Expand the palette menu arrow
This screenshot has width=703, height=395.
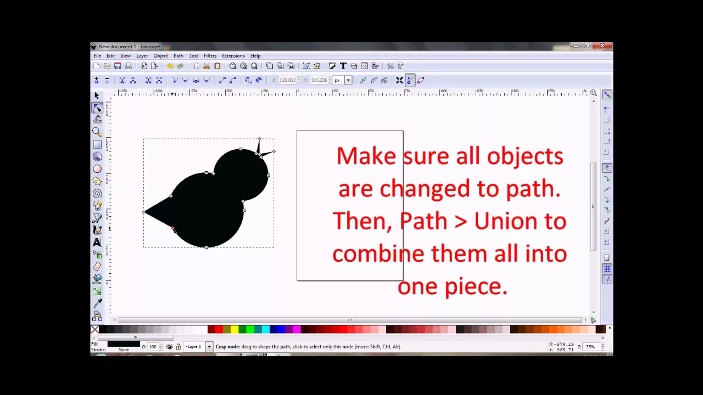coord(610,329)
